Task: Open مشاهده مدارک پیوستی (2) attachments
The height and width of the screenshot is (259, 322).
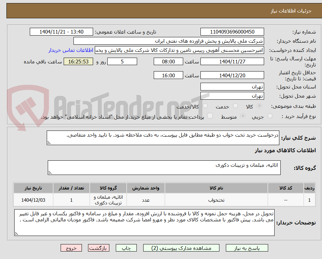Action: [x=181, y=248]
